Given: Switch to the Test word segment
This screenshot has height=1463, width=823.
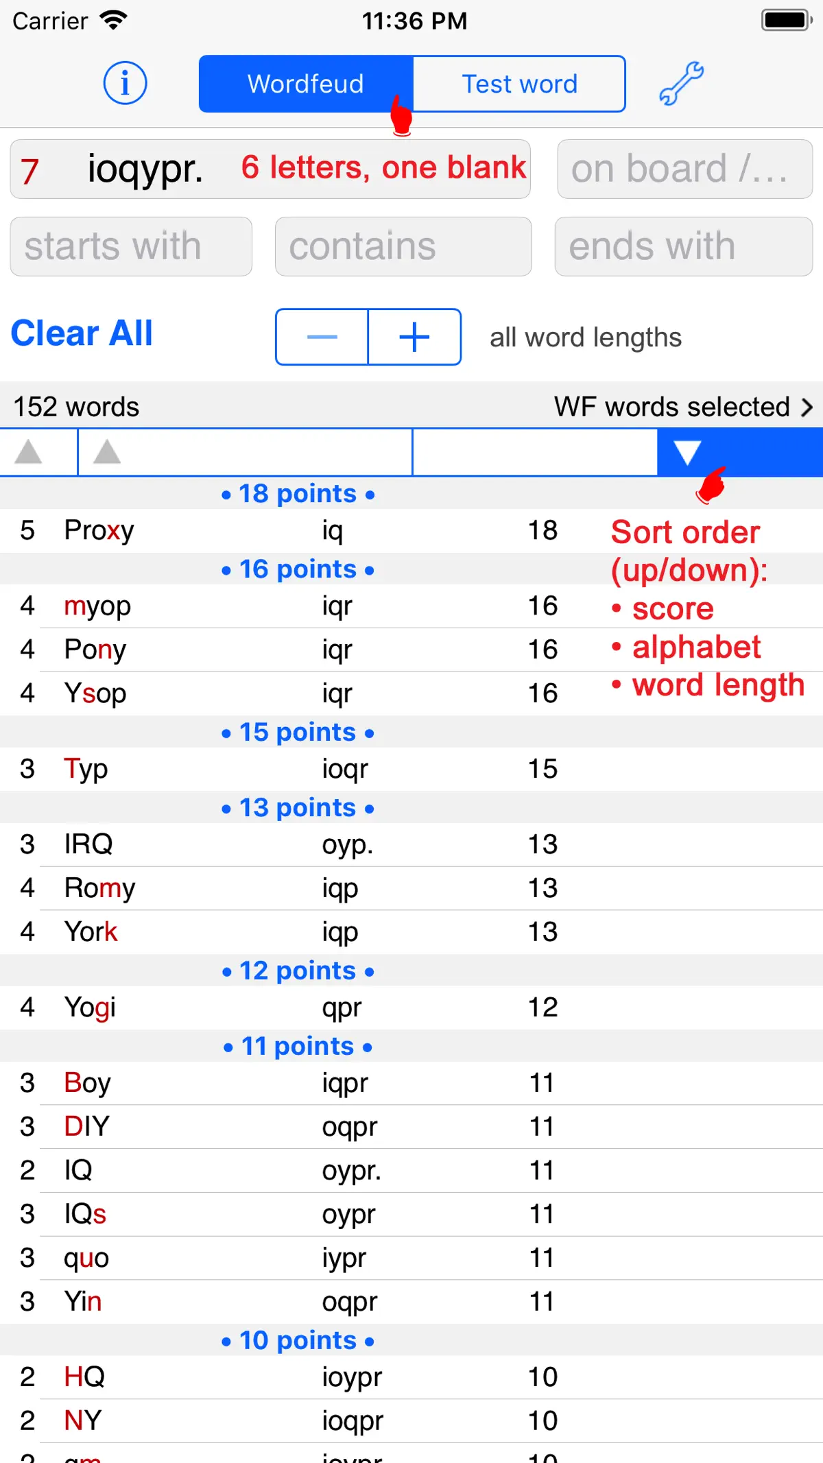Looking at the screenshot, I should [x=519, y=84].
